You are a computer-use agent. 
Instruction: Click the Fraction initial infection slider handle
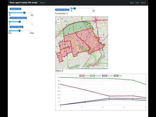(x=19, y=22)
